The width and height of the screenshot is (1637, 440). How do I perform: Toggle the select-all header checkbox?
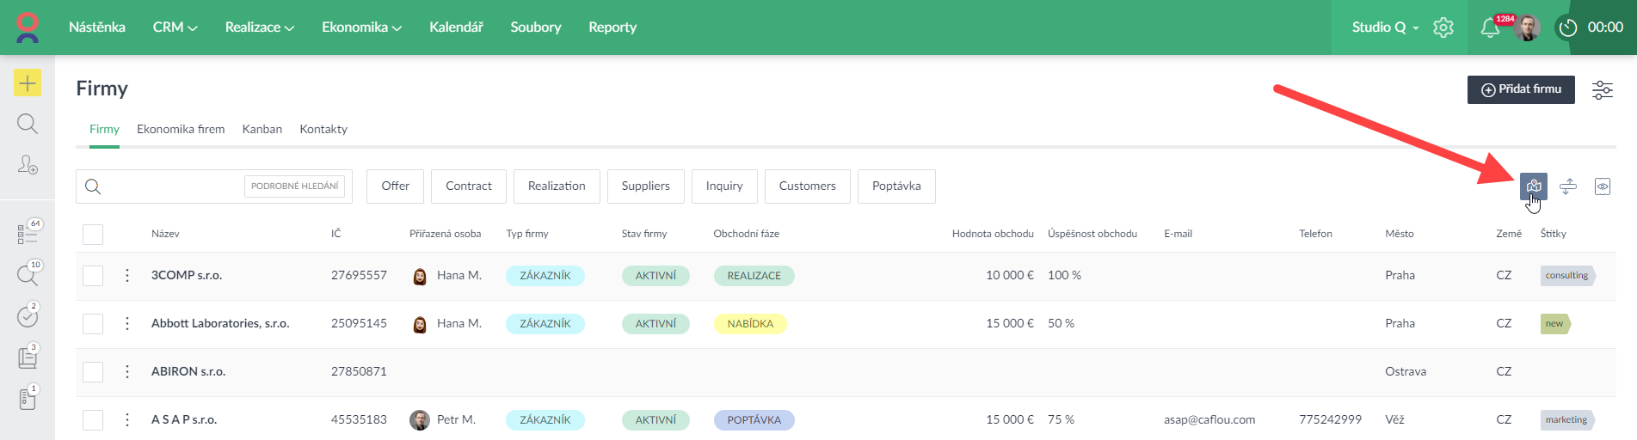[93, 234]
